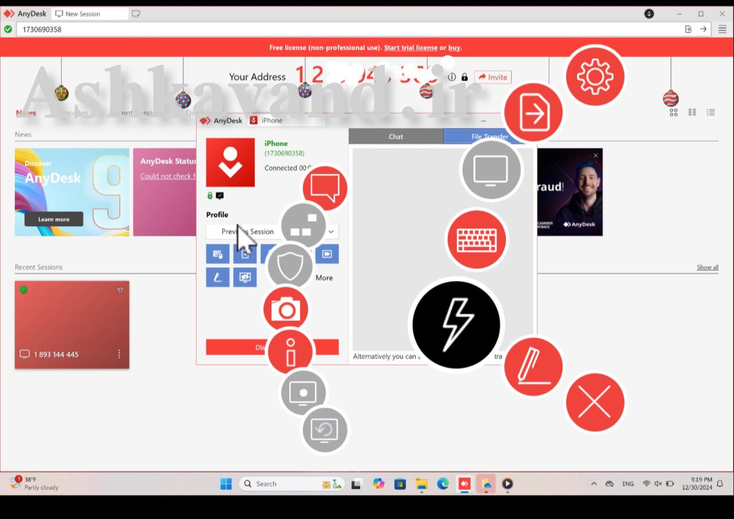Screen dimensions: 734x519
Task: Follow the Start trial license link
Action: (x=411, y=48)
